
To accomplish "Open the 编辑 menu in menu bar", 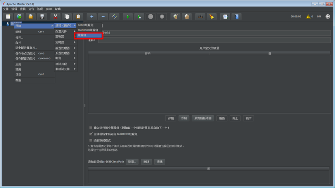I will coord(14,9).
